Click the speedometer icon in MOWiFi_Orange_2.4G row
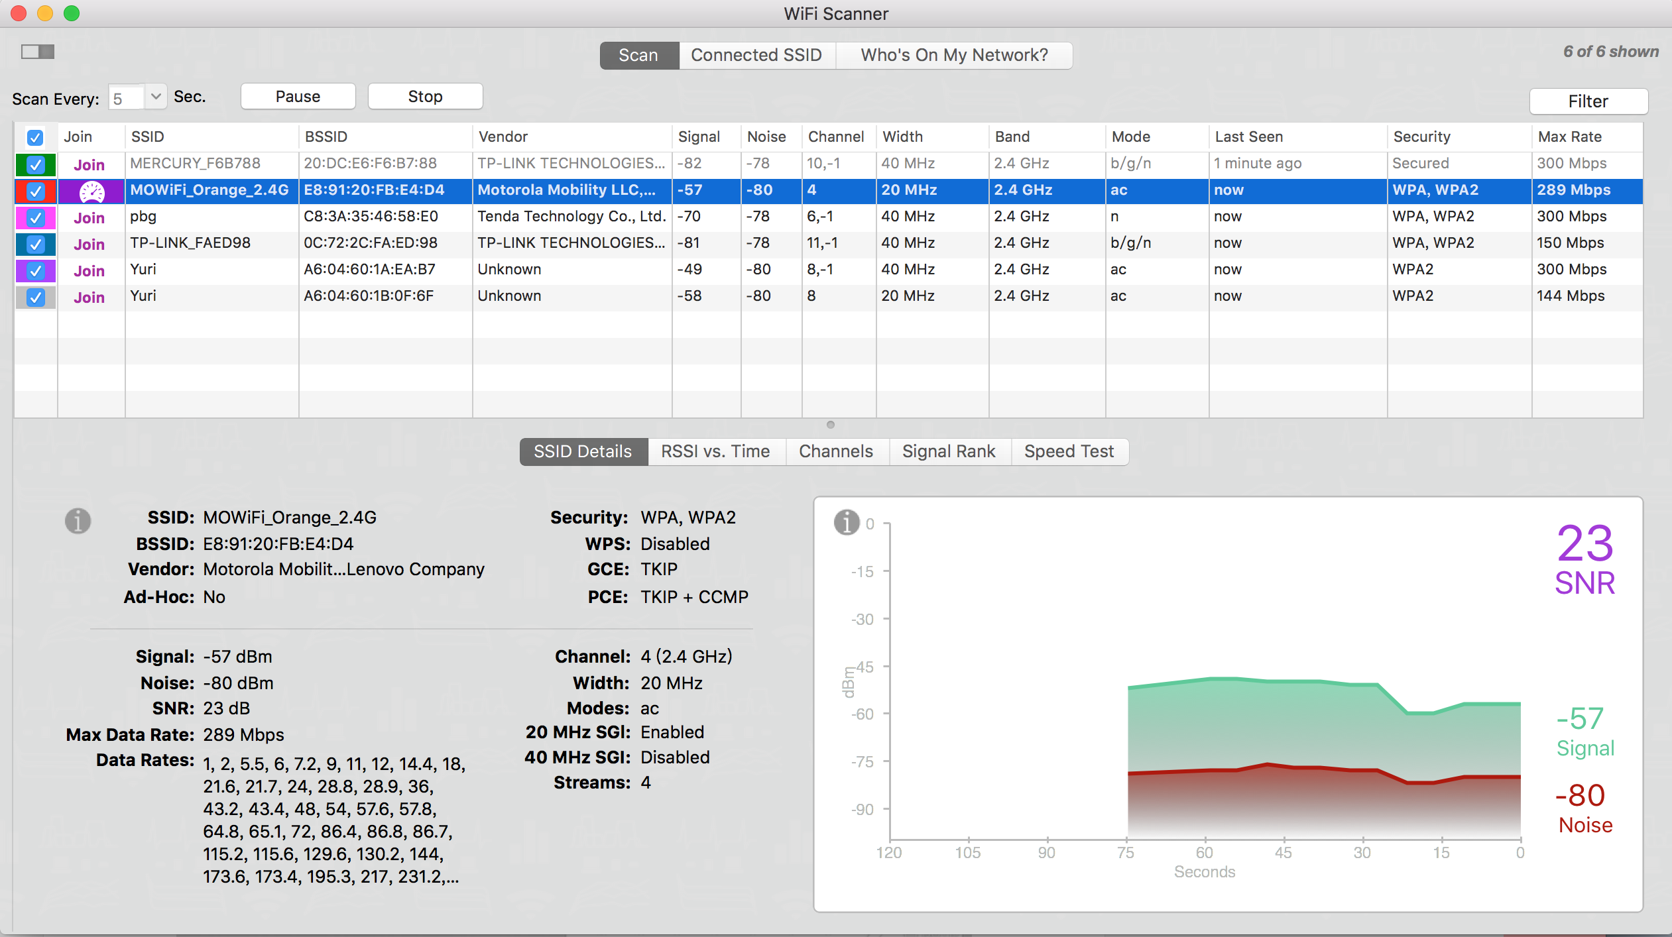The image size is (1672, 937). pyautogui.click(x=91, y=192)
